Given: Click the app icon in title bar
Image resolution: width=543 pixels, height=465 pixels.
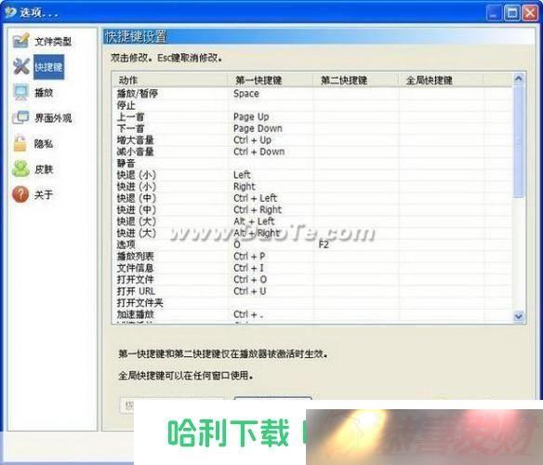Looking at the screenshot, I should click(10, 12).
